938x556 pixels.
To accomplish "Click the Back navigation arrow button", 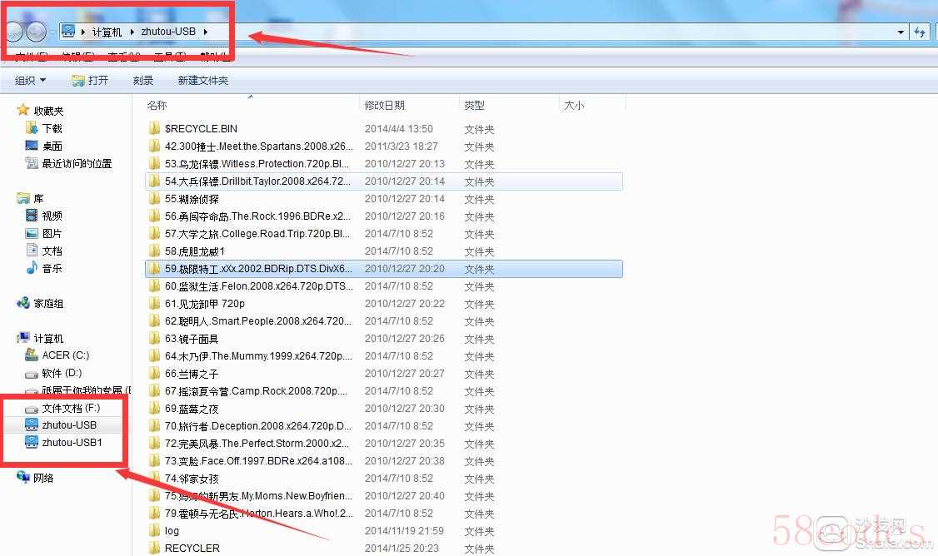I will (x=14, y=32).
